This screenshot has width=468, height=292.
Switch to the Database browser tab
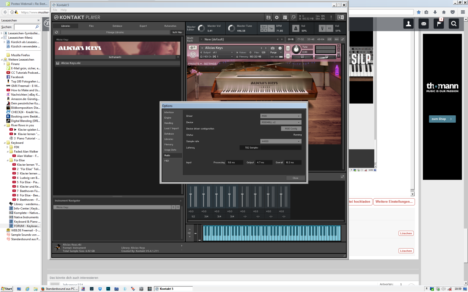point(117,26)
